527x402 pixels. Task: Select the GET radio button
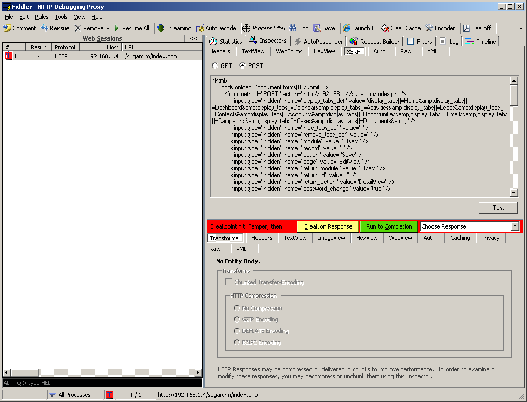215,65
